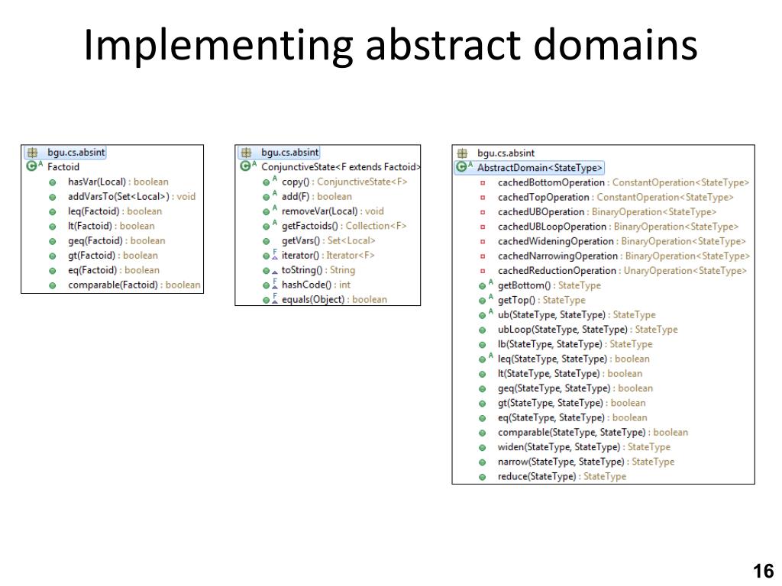
Task: Click the green method icon beside reduce(StateType)
Action: pos(483,477)
